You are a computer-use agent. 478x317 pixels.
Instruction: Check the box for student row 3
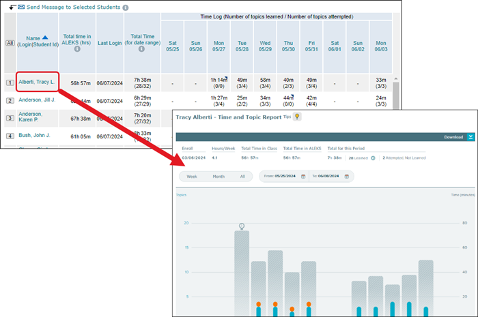point(10,118)
